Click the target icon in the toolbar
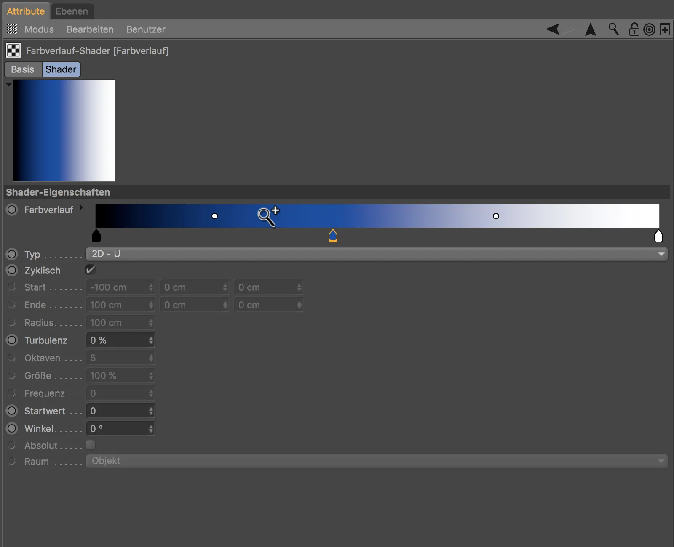674x547 pixels. (x=649, y=29)
